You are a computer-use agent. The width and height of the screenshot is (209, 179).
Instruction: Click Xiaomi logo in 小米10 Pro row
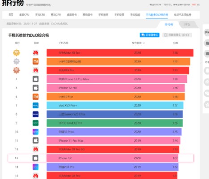coord(36,97)
